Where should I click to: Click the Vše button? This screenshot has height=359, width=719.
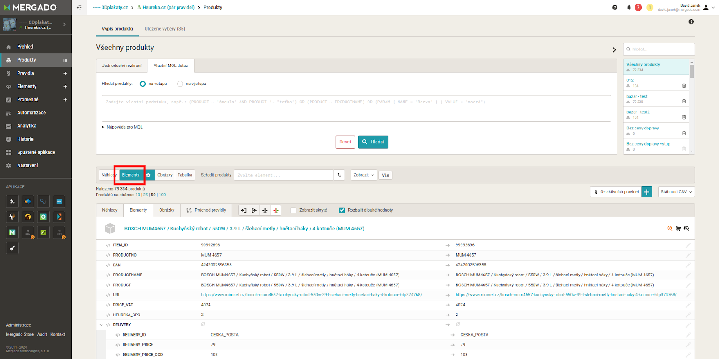pos(386,175)
